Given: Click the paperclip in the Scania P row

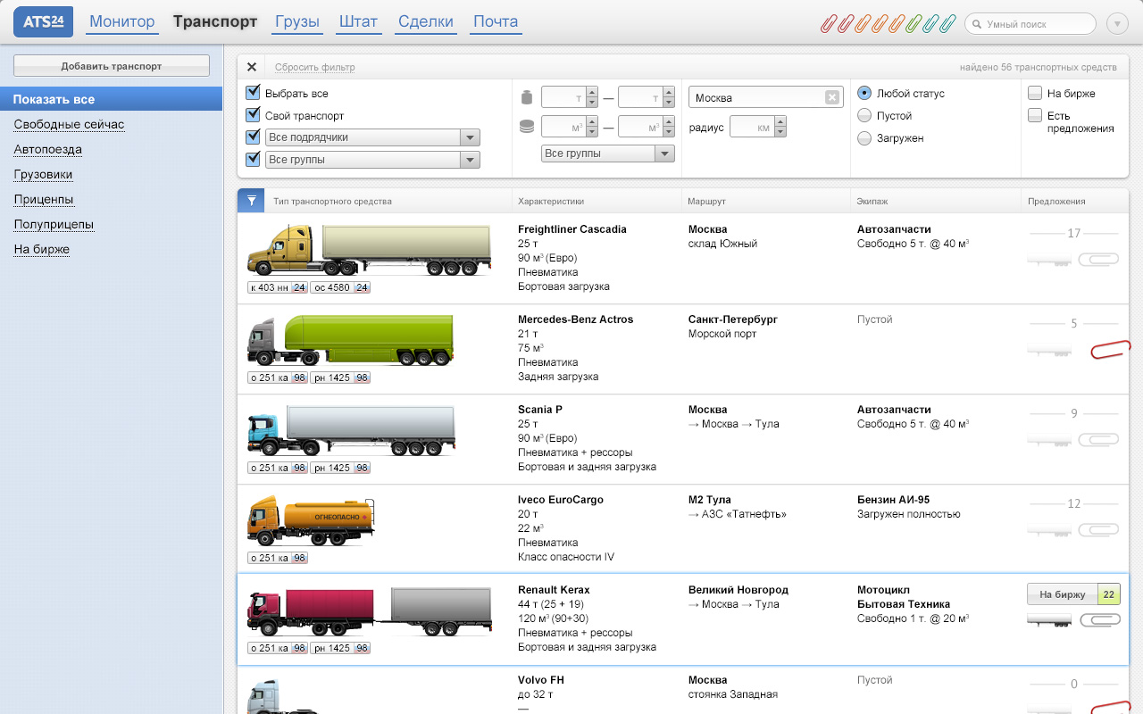Looking at the screenshot, I should point(1098,440).
